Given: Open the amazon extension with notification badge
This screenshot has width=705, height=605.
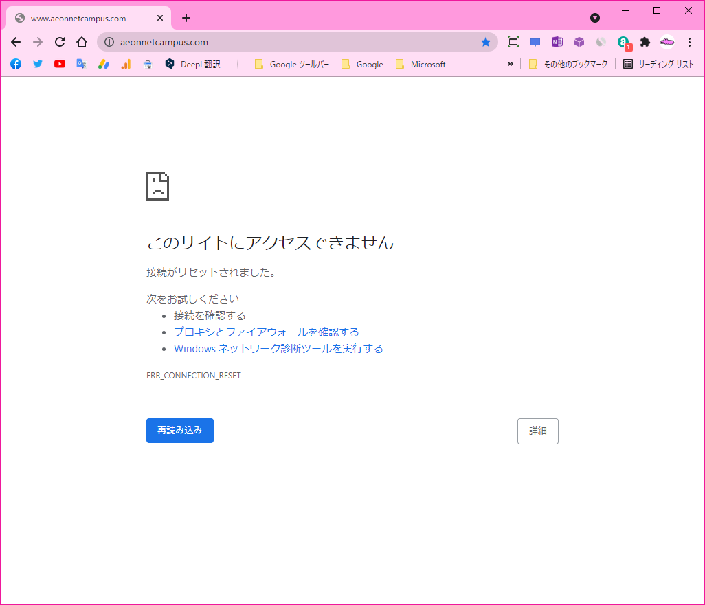Looking at the screenshot, I should pyautogui.click(x=623, y=42).
